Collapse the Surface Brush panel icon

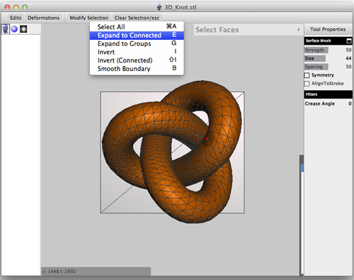tap(349, 41)
